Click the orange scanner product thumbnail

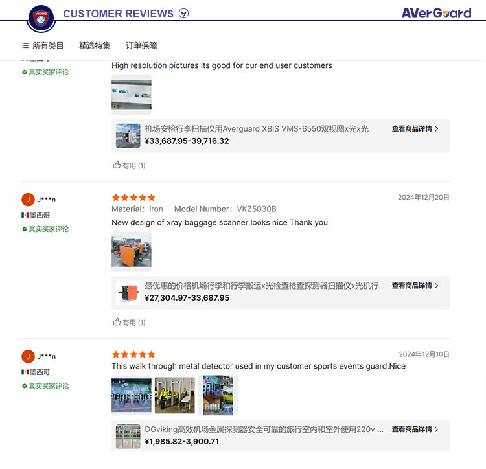coord(128,293)
